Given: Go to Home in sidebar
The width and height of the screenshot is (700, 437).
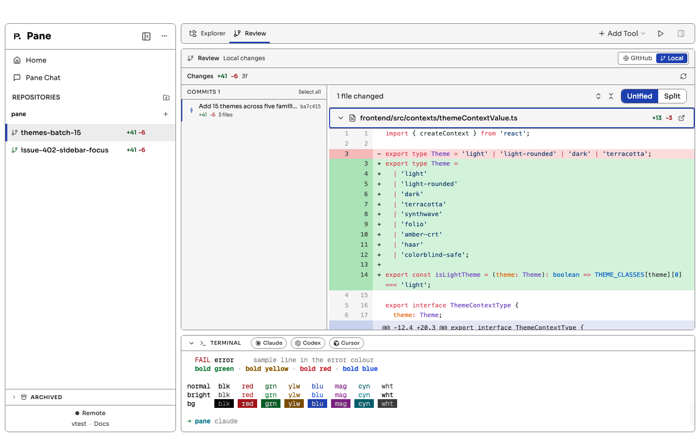Looking at the screenshot, I should (x=90, y=60).
